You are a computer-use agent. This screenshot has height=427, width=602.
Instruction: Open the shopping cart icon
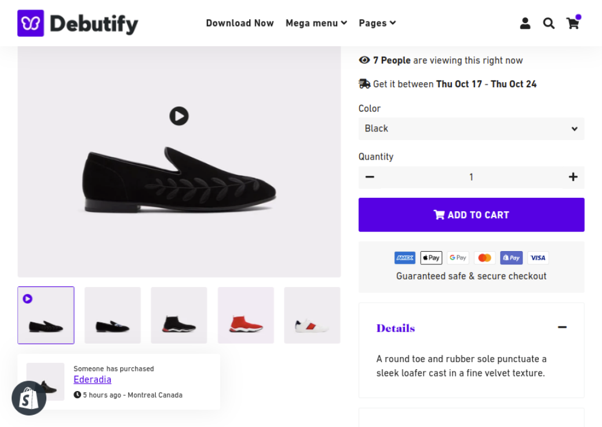coord(572,23)
